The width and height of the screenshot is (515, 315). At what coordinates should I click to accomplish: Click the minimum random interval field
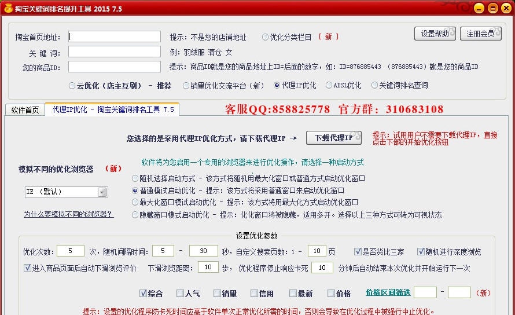coord(163,251)
